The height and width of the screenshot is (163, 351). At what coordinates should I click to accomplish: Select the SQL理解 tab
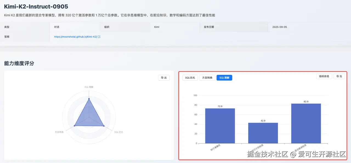click(224, 78)
